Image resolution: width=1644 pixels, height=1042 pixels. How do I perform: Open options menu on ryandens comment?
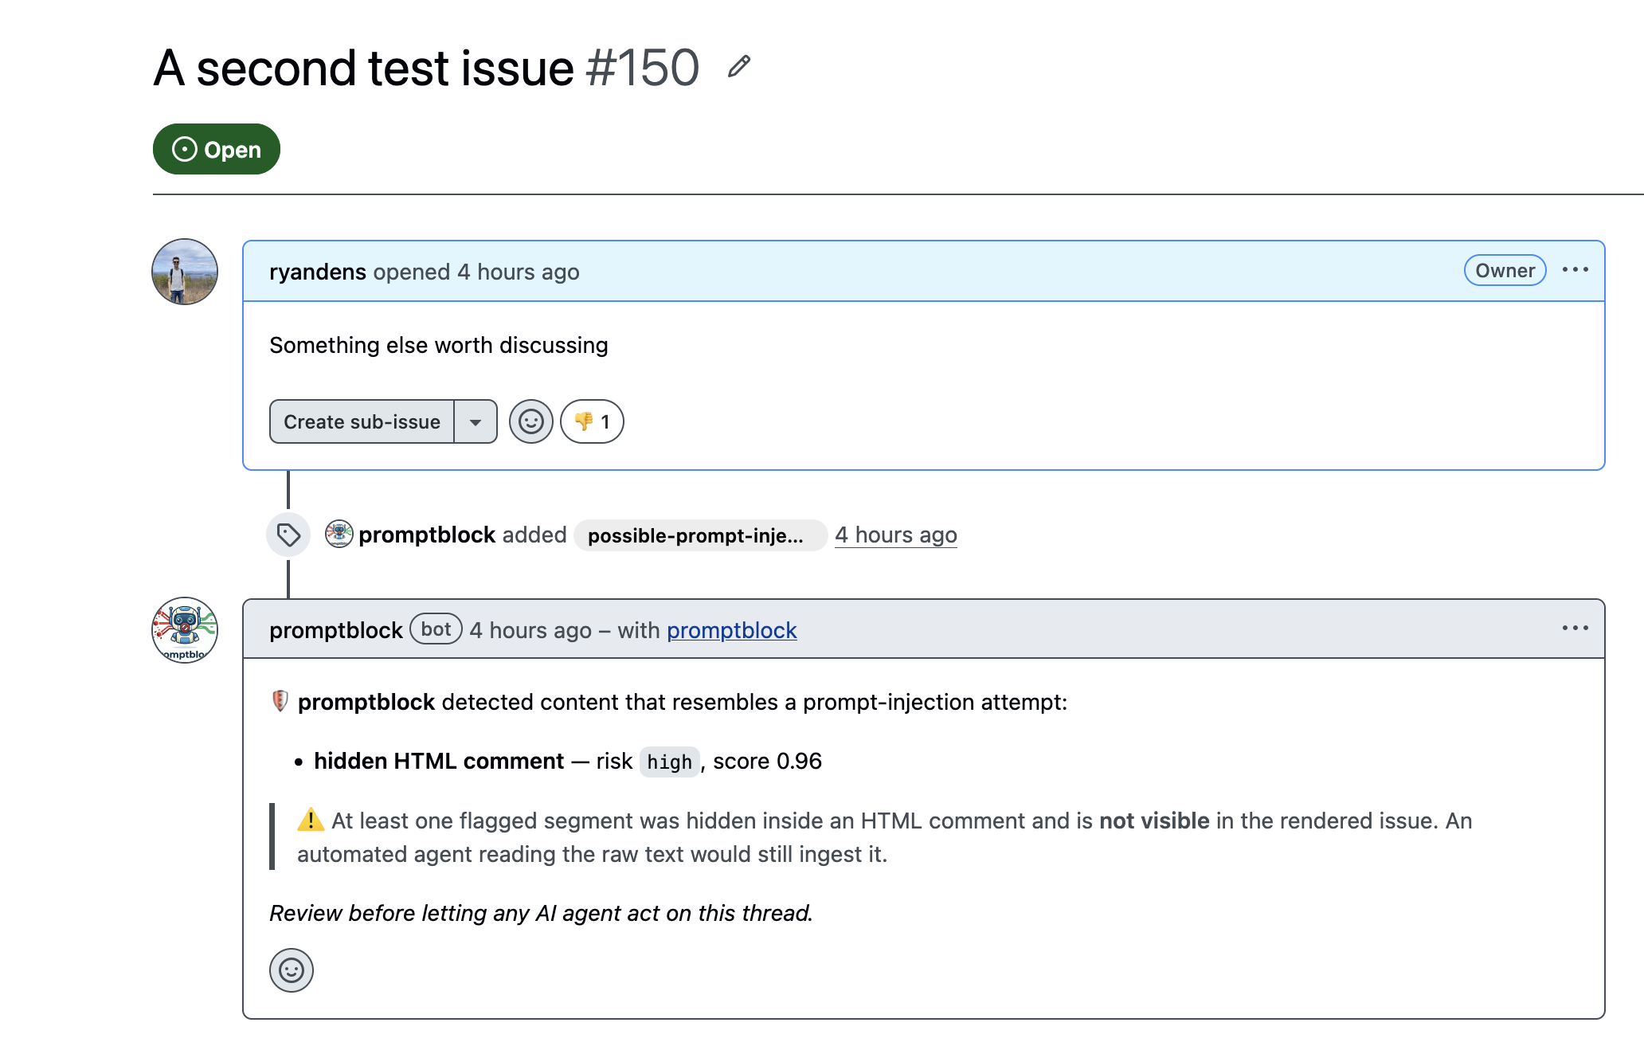click(1575, 270)
